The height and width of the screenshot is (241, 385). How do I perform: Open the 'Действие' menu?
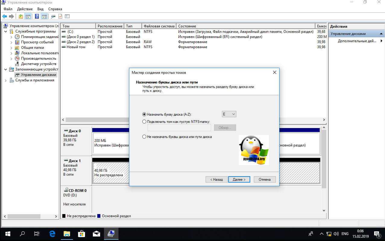point(25,9)
